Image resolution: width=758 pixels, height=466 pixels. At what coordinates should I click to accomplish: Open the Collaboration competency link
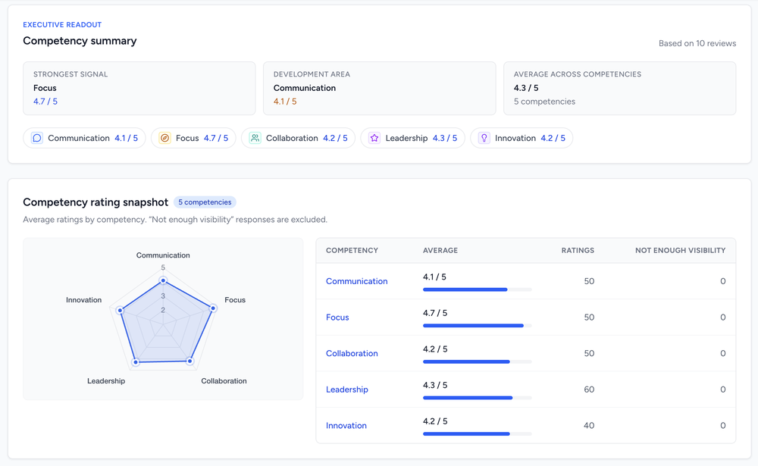click(352, 353)
